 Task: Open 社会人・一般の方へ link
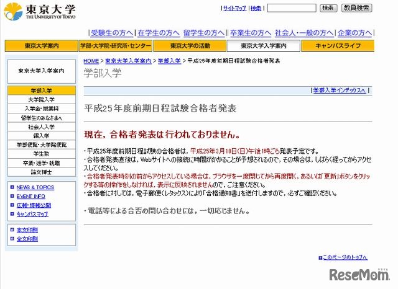(x=304, y=33)
